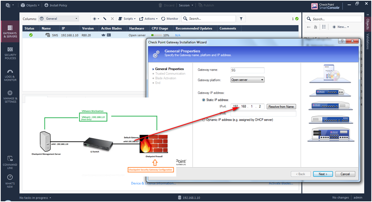This screenshot has height=202, width=372.
Task: Click the wizard help question mark button
Action: (342, 41)
